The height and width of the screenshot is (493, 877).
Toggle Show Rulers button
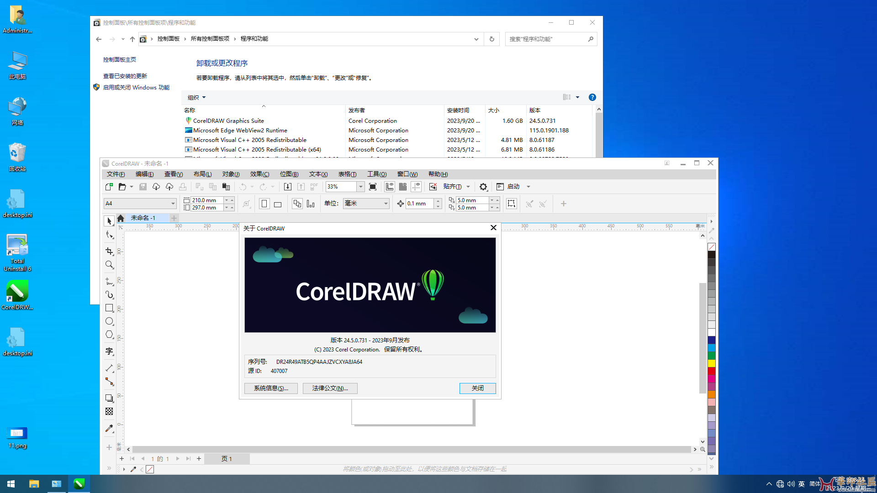point(390,187)
